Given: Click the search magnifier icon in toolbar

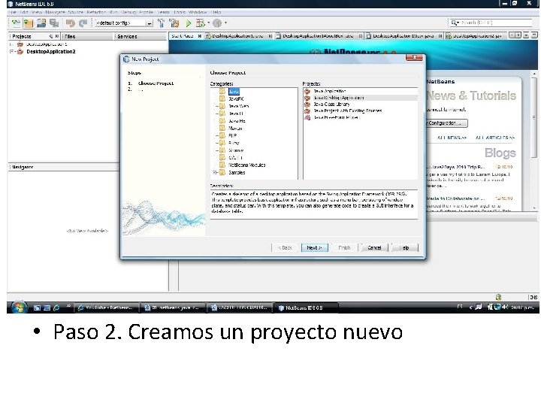Looking at the screenshot, I should (455, 23).
